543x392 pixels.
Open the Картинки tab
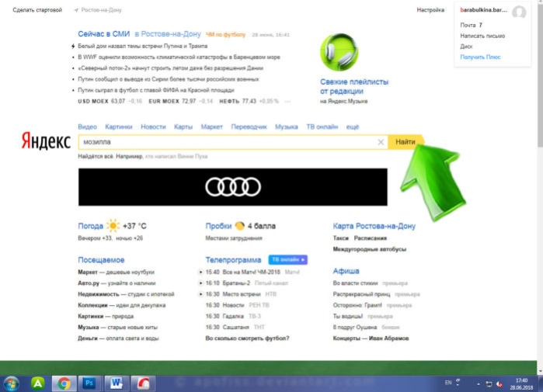click(119, 127)
